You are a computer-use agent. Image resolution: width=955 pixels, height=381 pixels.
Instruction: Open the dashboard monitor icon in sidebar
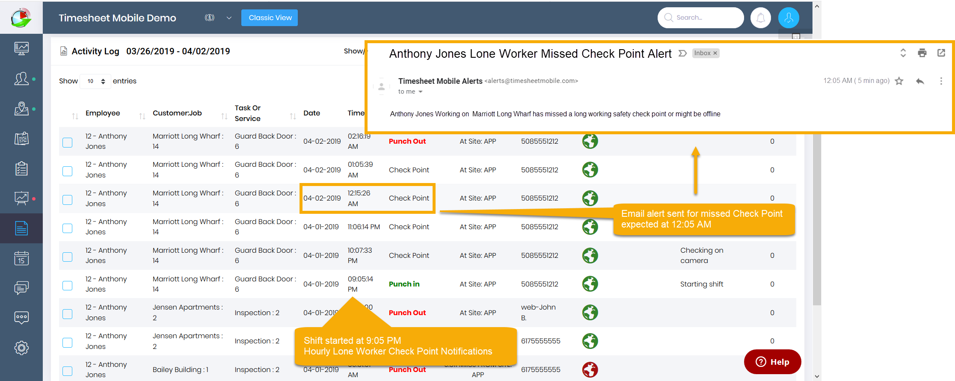pyautogui.click(x=21, y=48)
